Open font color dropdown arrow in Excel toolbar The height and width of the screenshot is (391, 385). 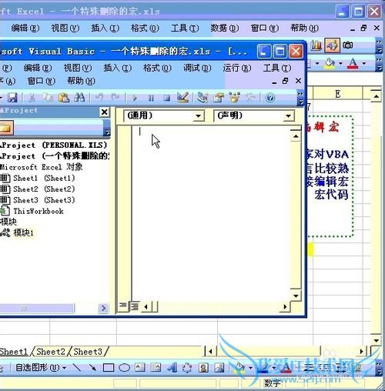(364, 63)
